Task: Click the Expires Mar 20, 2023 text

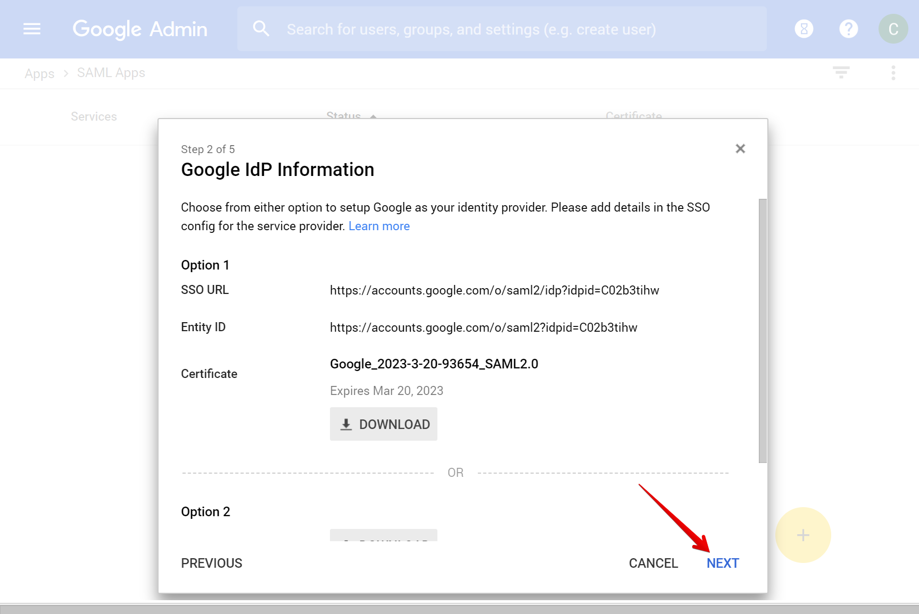Action: [387, 391]
